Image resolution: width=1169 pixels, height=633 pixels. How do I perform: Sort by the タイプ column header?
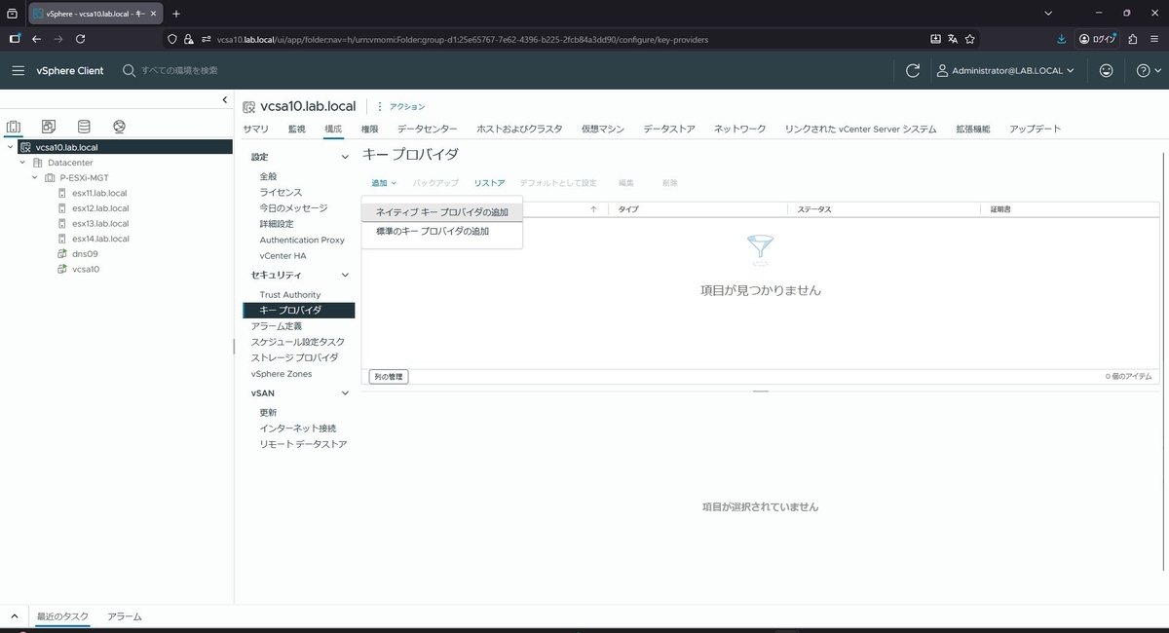[x=628, y=209]
